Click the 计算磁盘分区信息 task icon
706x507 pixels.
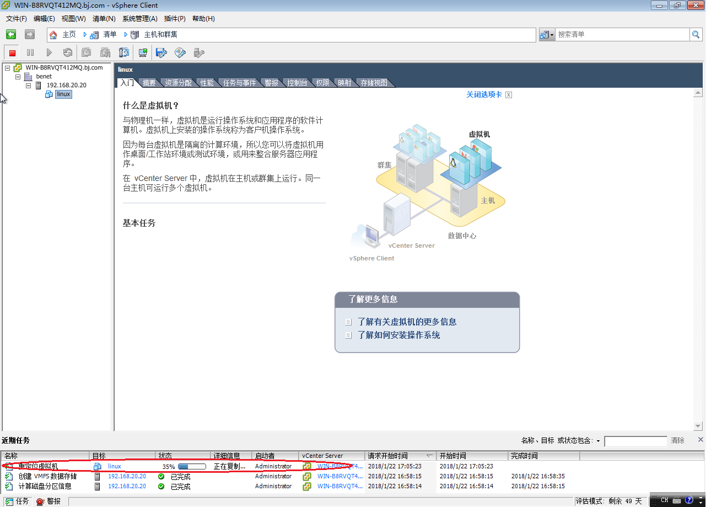(x=8, y=487)
